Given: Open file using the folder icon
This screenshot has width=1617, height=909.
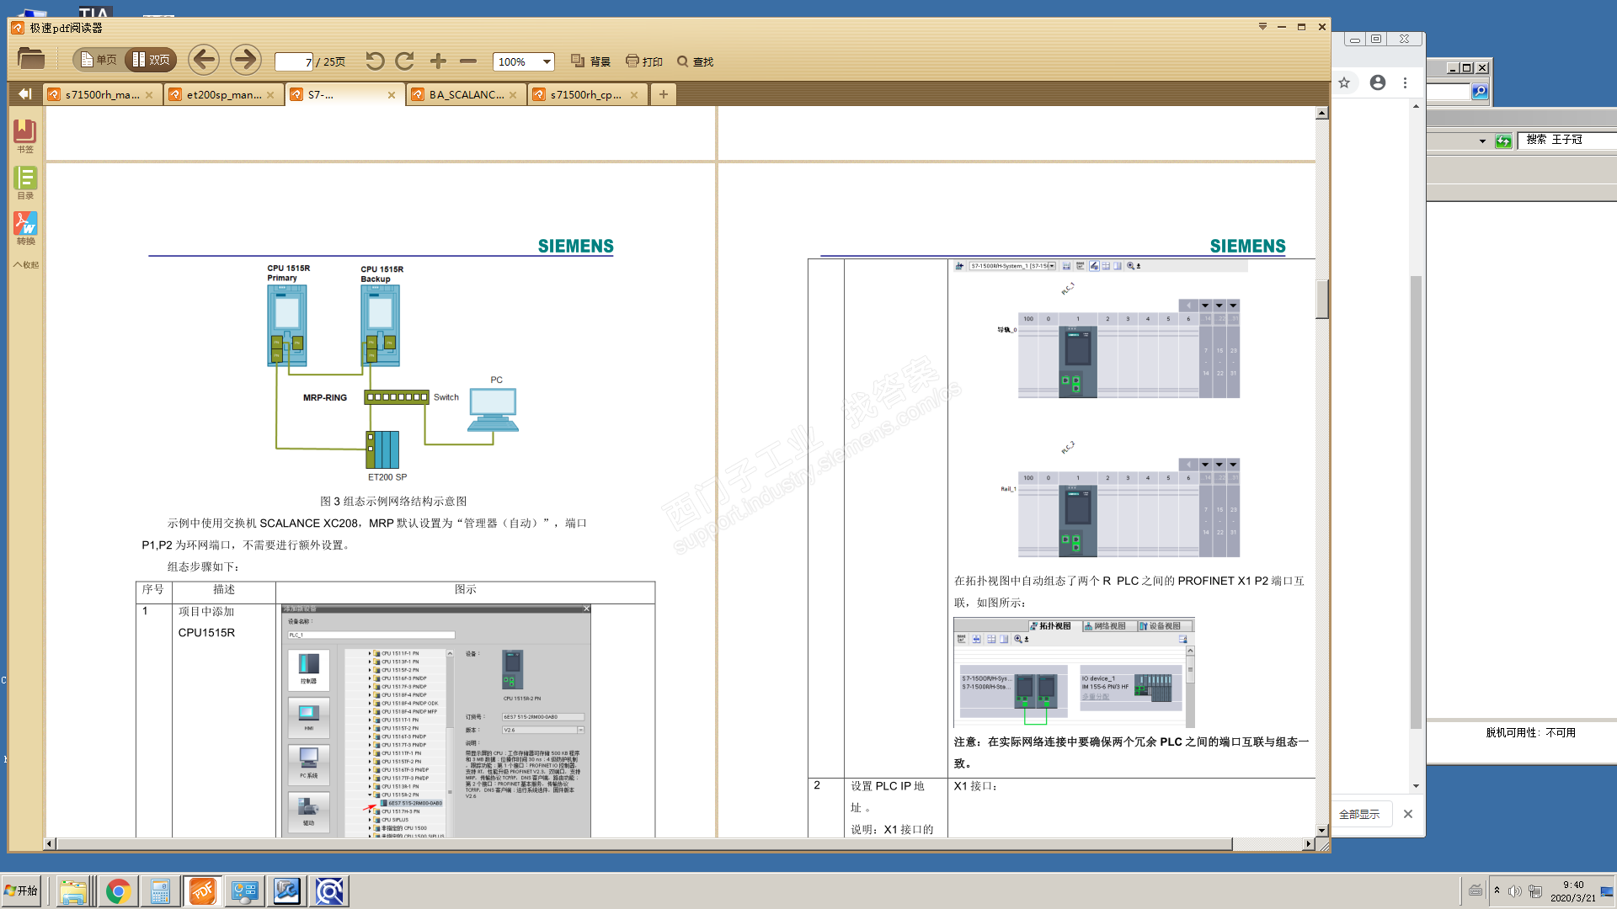Looking at the screenshot, I should (31, 59).
